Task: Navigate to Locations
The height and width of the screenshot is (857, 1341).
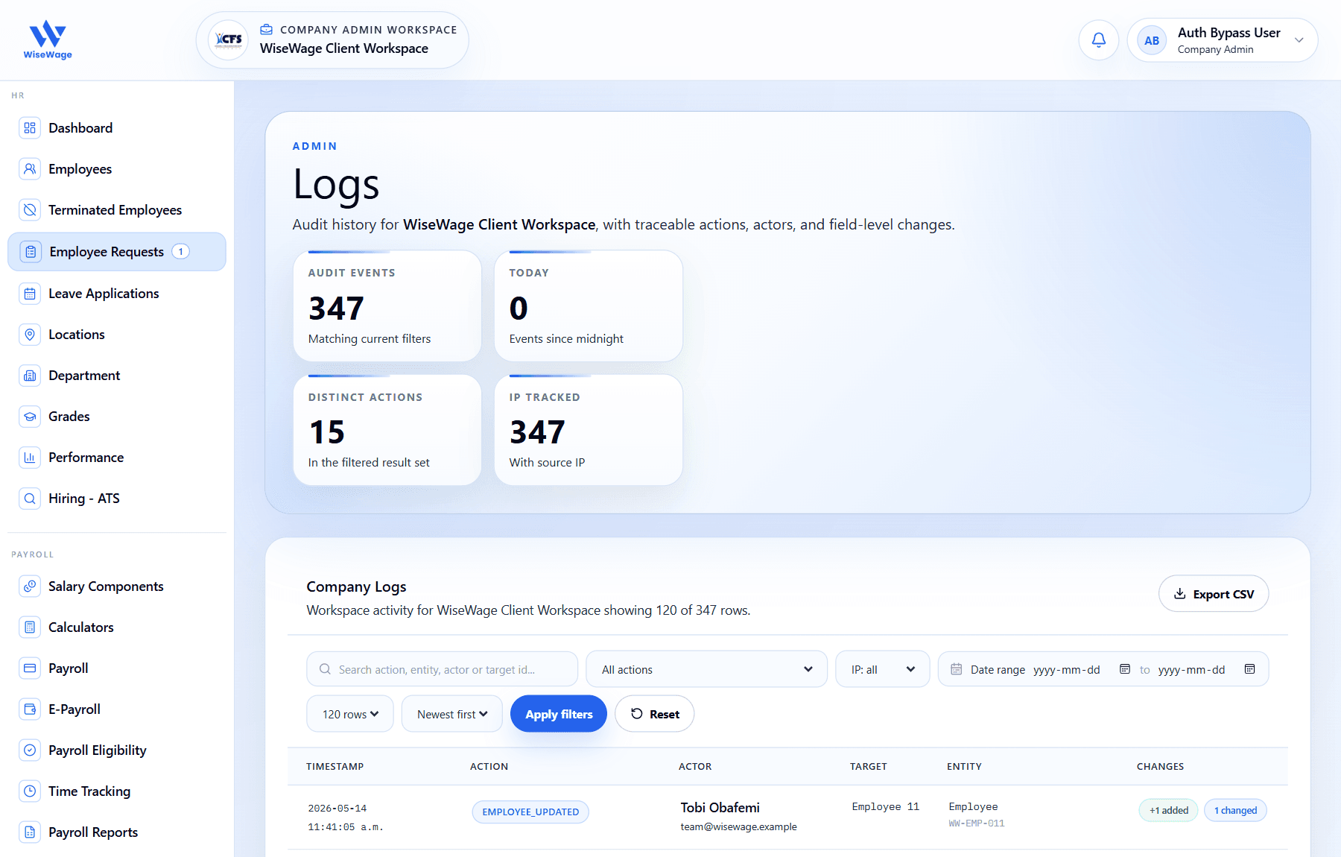Action: click(x=117, y=335)
